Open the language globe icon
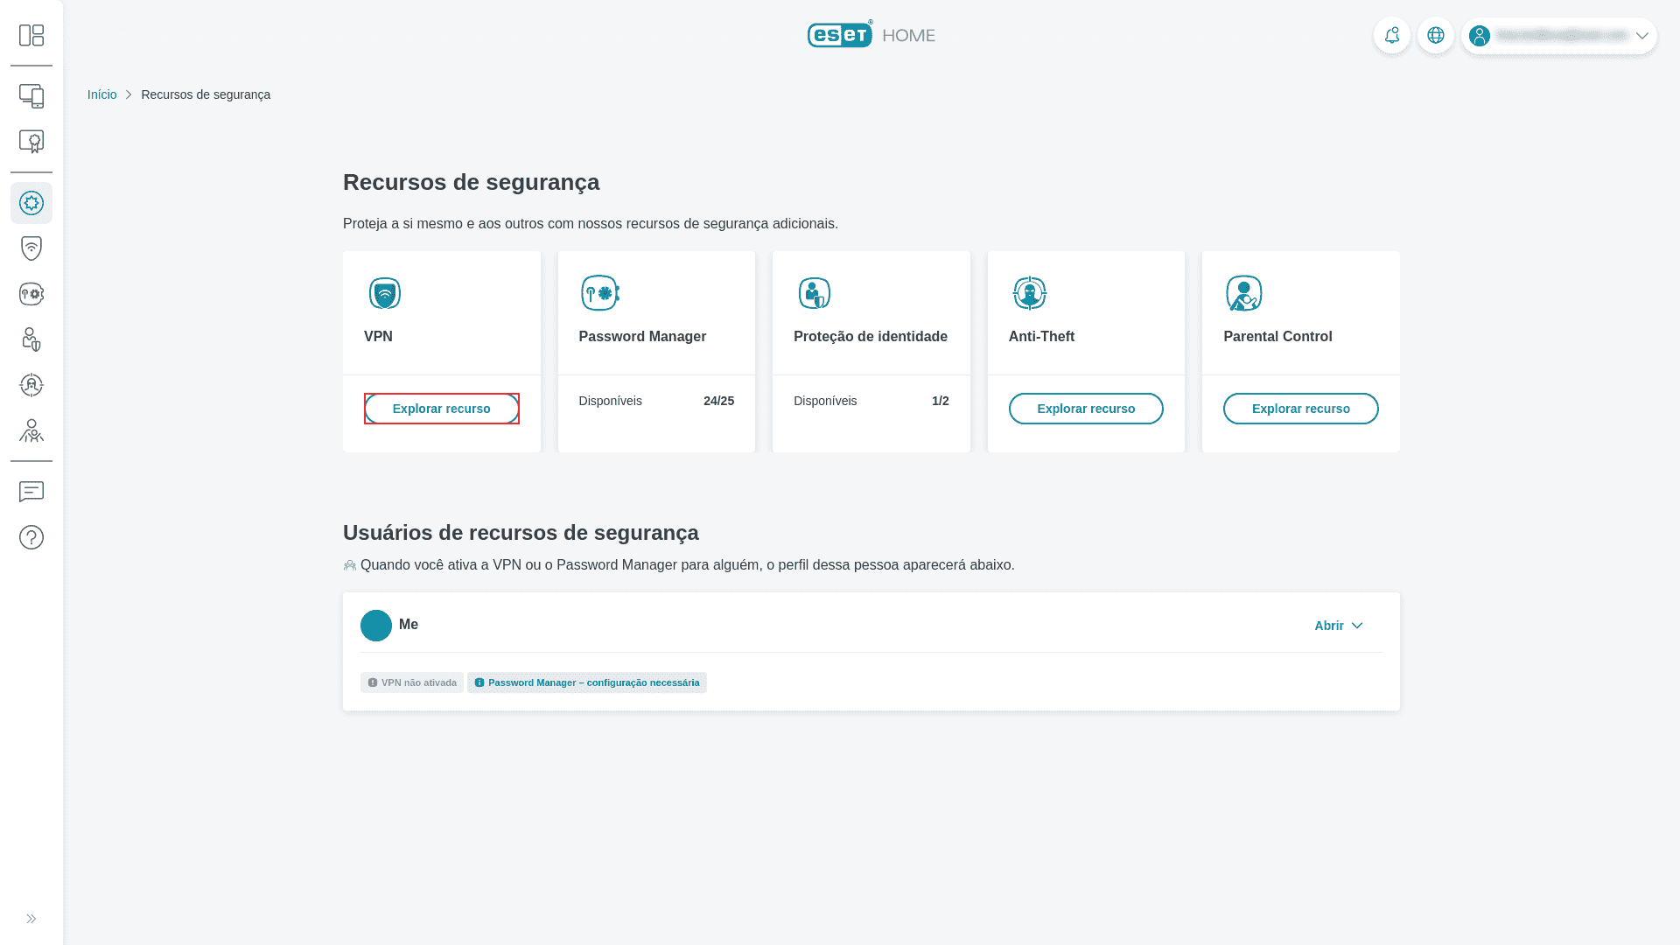 click(x=1435, y=36)
